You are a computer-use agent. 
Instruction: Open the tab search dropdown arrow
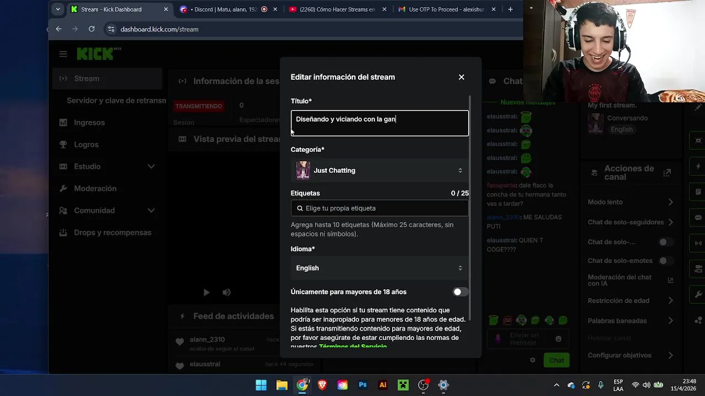(x=58, y=9)
